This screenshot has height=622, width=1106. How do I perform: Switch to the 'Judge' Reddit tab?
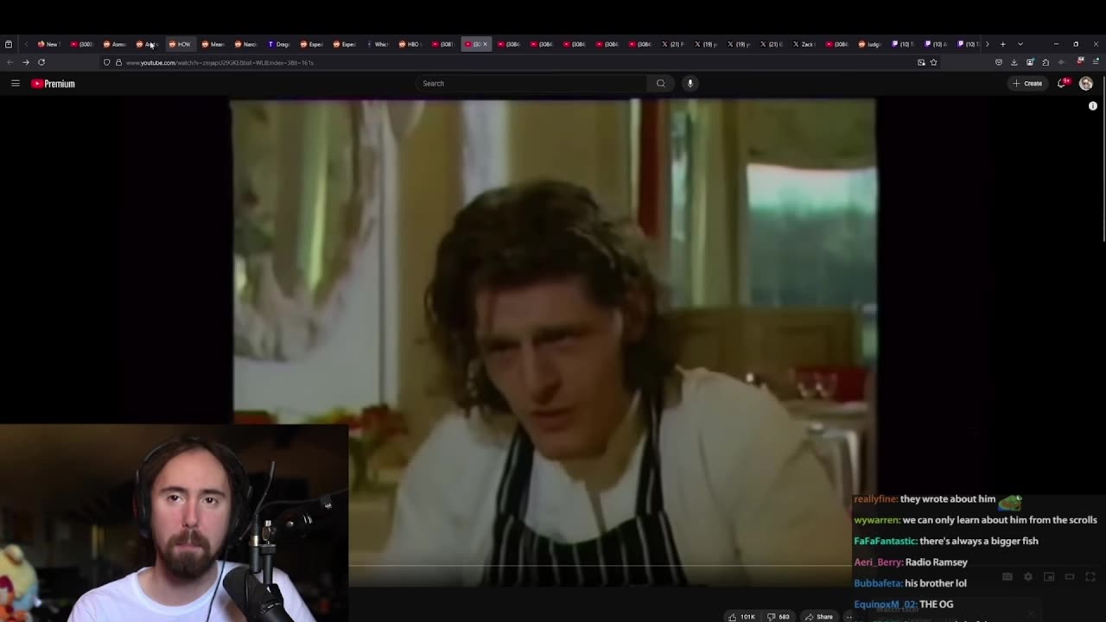tap(869, 44)
